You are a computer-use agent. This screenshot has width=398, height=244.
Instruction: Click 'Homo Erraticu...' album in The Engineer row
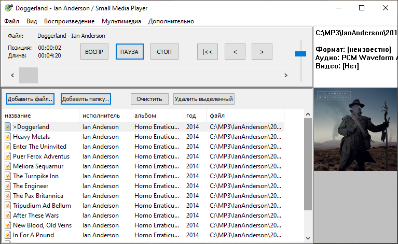click(157, 186)
